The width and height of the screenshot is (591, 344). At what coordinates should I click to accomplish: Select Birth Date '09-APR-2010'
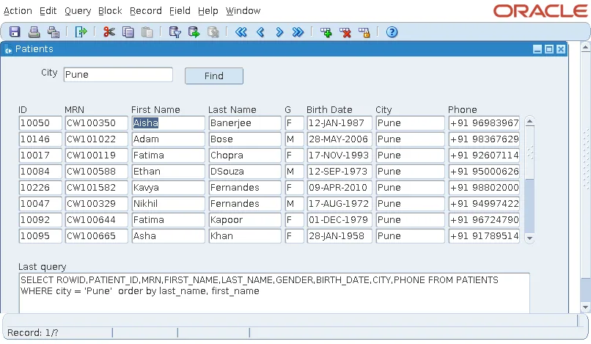pyautogui.click(x=339, y=188)
